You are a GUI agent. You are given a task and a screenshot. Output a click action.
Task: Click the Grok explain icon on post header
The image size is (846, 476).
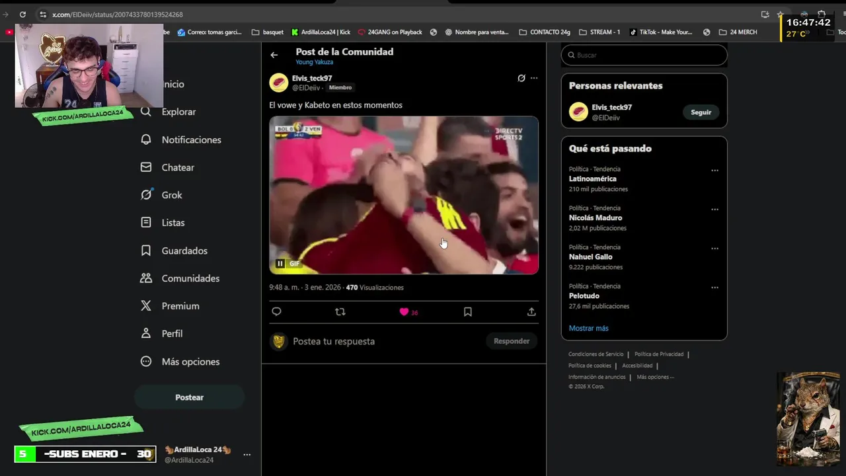[x=521, y=78]
